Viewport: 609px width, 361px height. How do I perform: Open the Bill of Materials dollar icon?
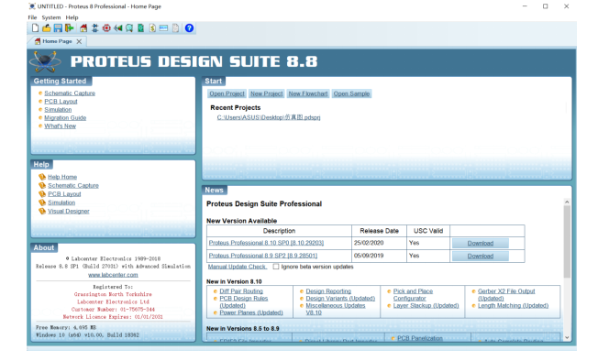click(x=152, y=28)
